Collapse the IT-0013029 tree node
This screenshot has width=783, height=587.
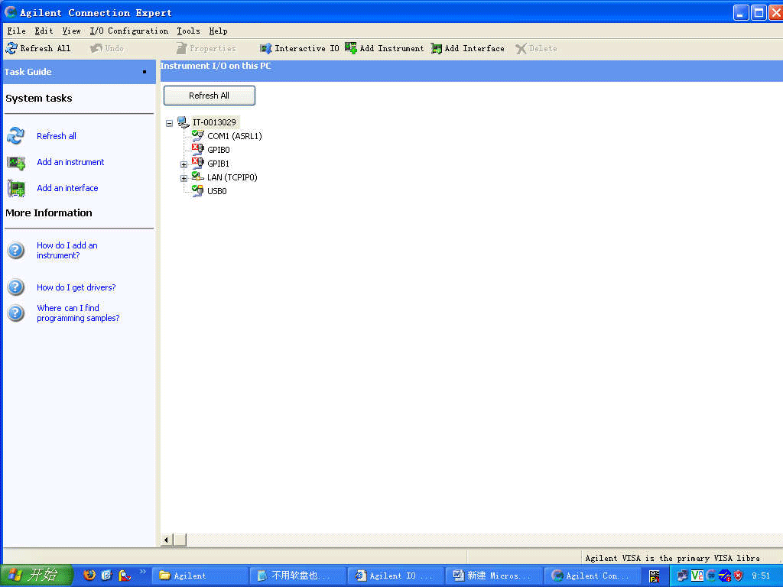(x=169, y=123)
